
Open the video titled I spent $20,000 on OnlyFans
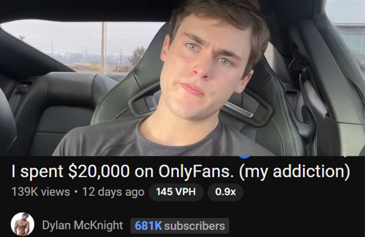(x=181, y=171)
